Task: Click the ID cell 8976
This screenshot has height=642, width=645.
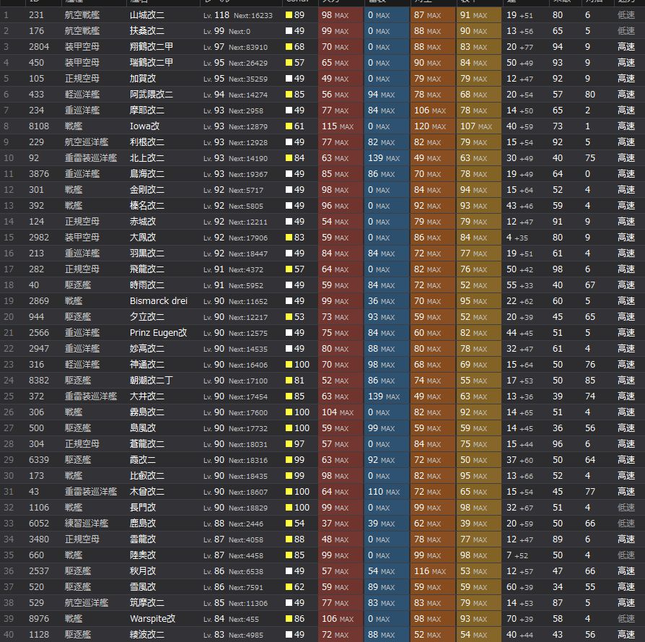Action: pyautogui.click(x=39, y=618)
